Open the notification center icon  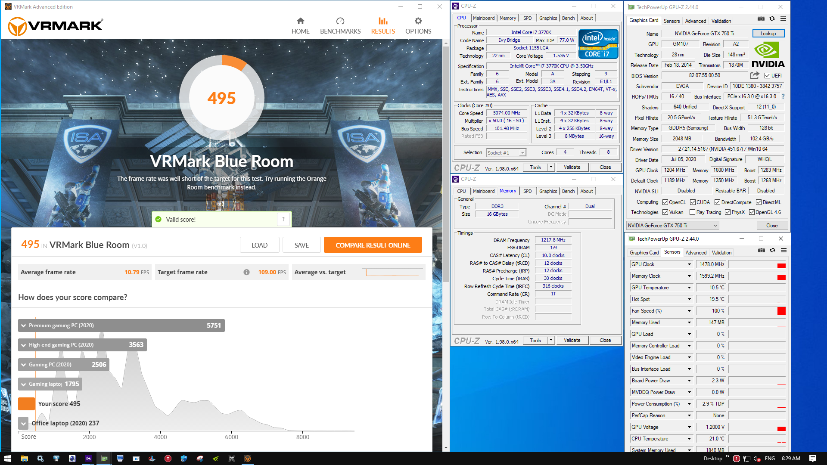click(x=813, y=459)
